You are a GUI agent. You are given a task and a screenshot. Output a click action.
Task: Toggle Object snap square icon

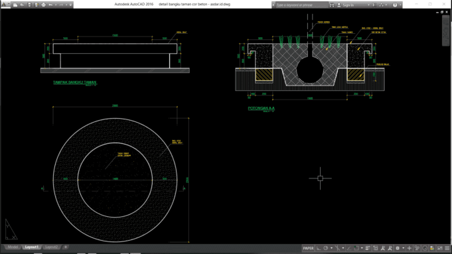click(x=356, y=248)
